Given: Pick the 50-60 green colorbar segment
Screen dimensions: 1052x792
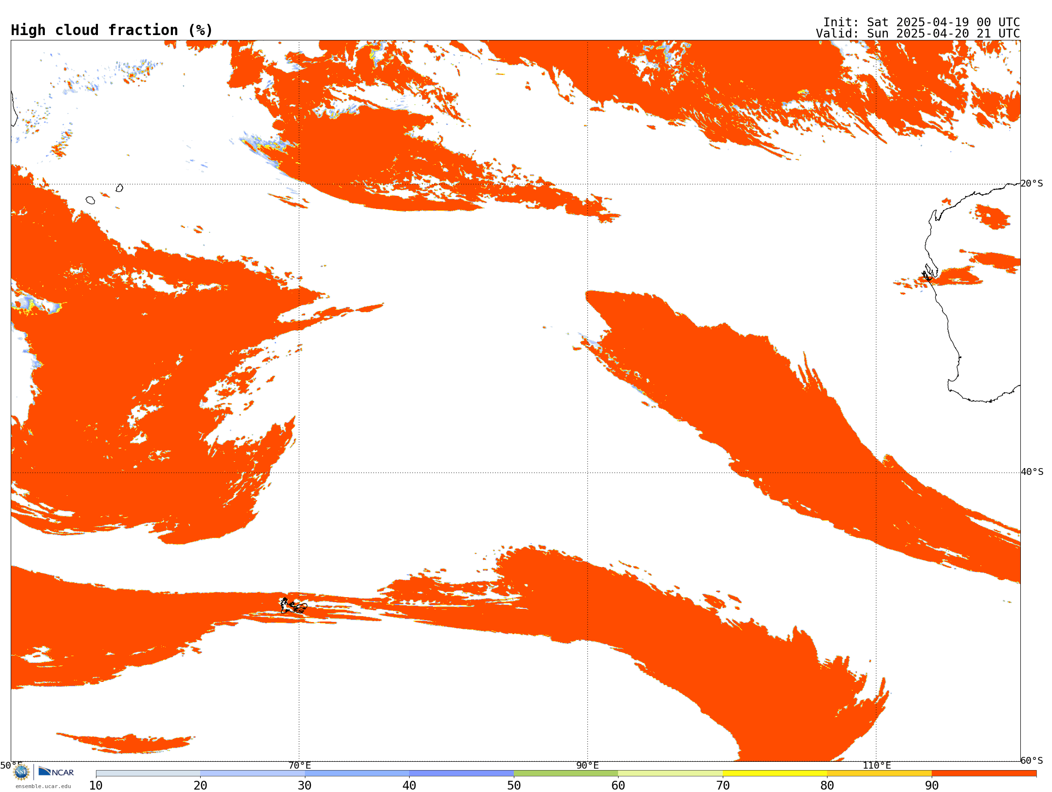Looking at the screenshot, I should (x=566, y=773).
